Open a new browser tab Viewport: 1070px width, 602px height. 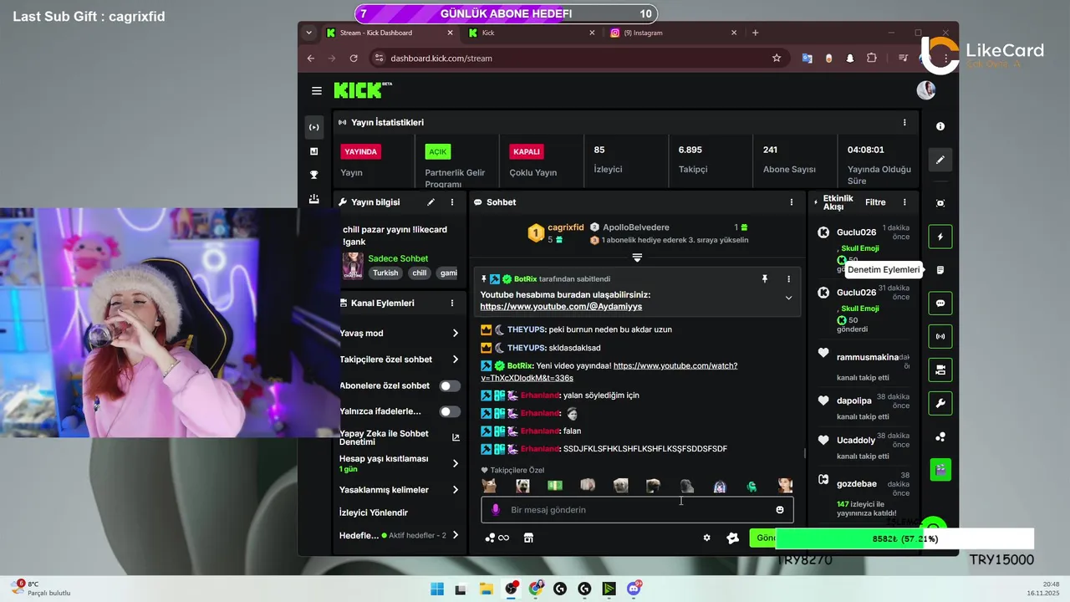[x=756, y=33]
